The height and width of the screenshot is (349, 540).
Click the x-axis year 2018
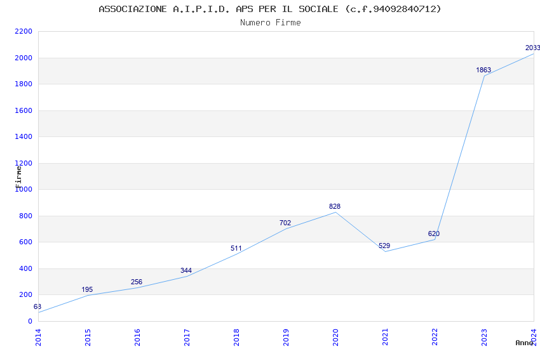236,338
